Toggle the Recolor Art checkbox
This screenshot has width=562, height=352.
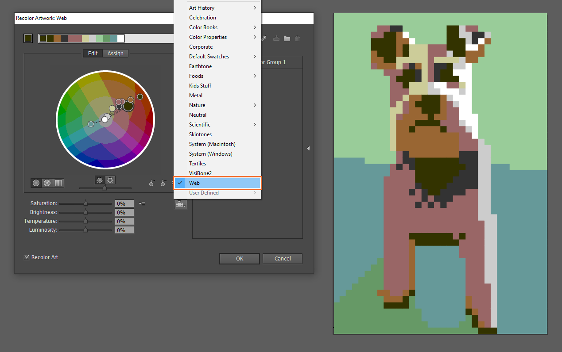27,257
